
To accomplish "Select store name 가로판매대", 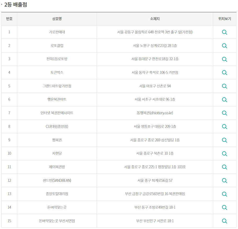I will pyautogui.click(x=57, y=32).
